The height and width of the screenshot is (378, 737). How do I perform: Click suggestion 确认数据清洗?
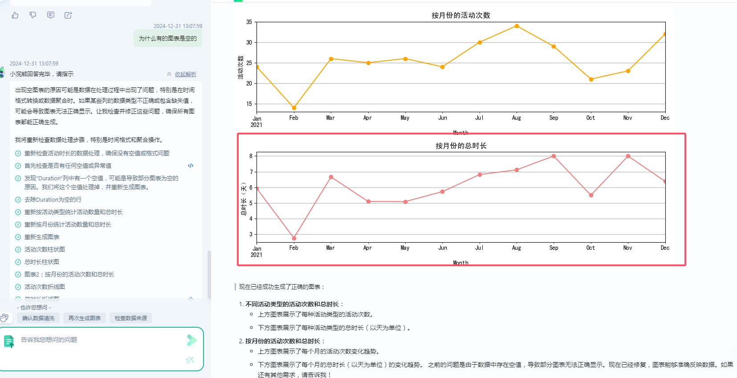click(38, 318)
